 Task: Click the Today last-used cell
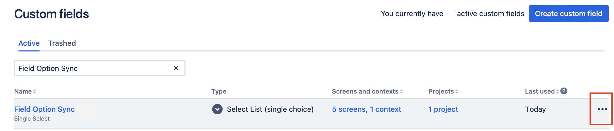(x=535, y=109)
